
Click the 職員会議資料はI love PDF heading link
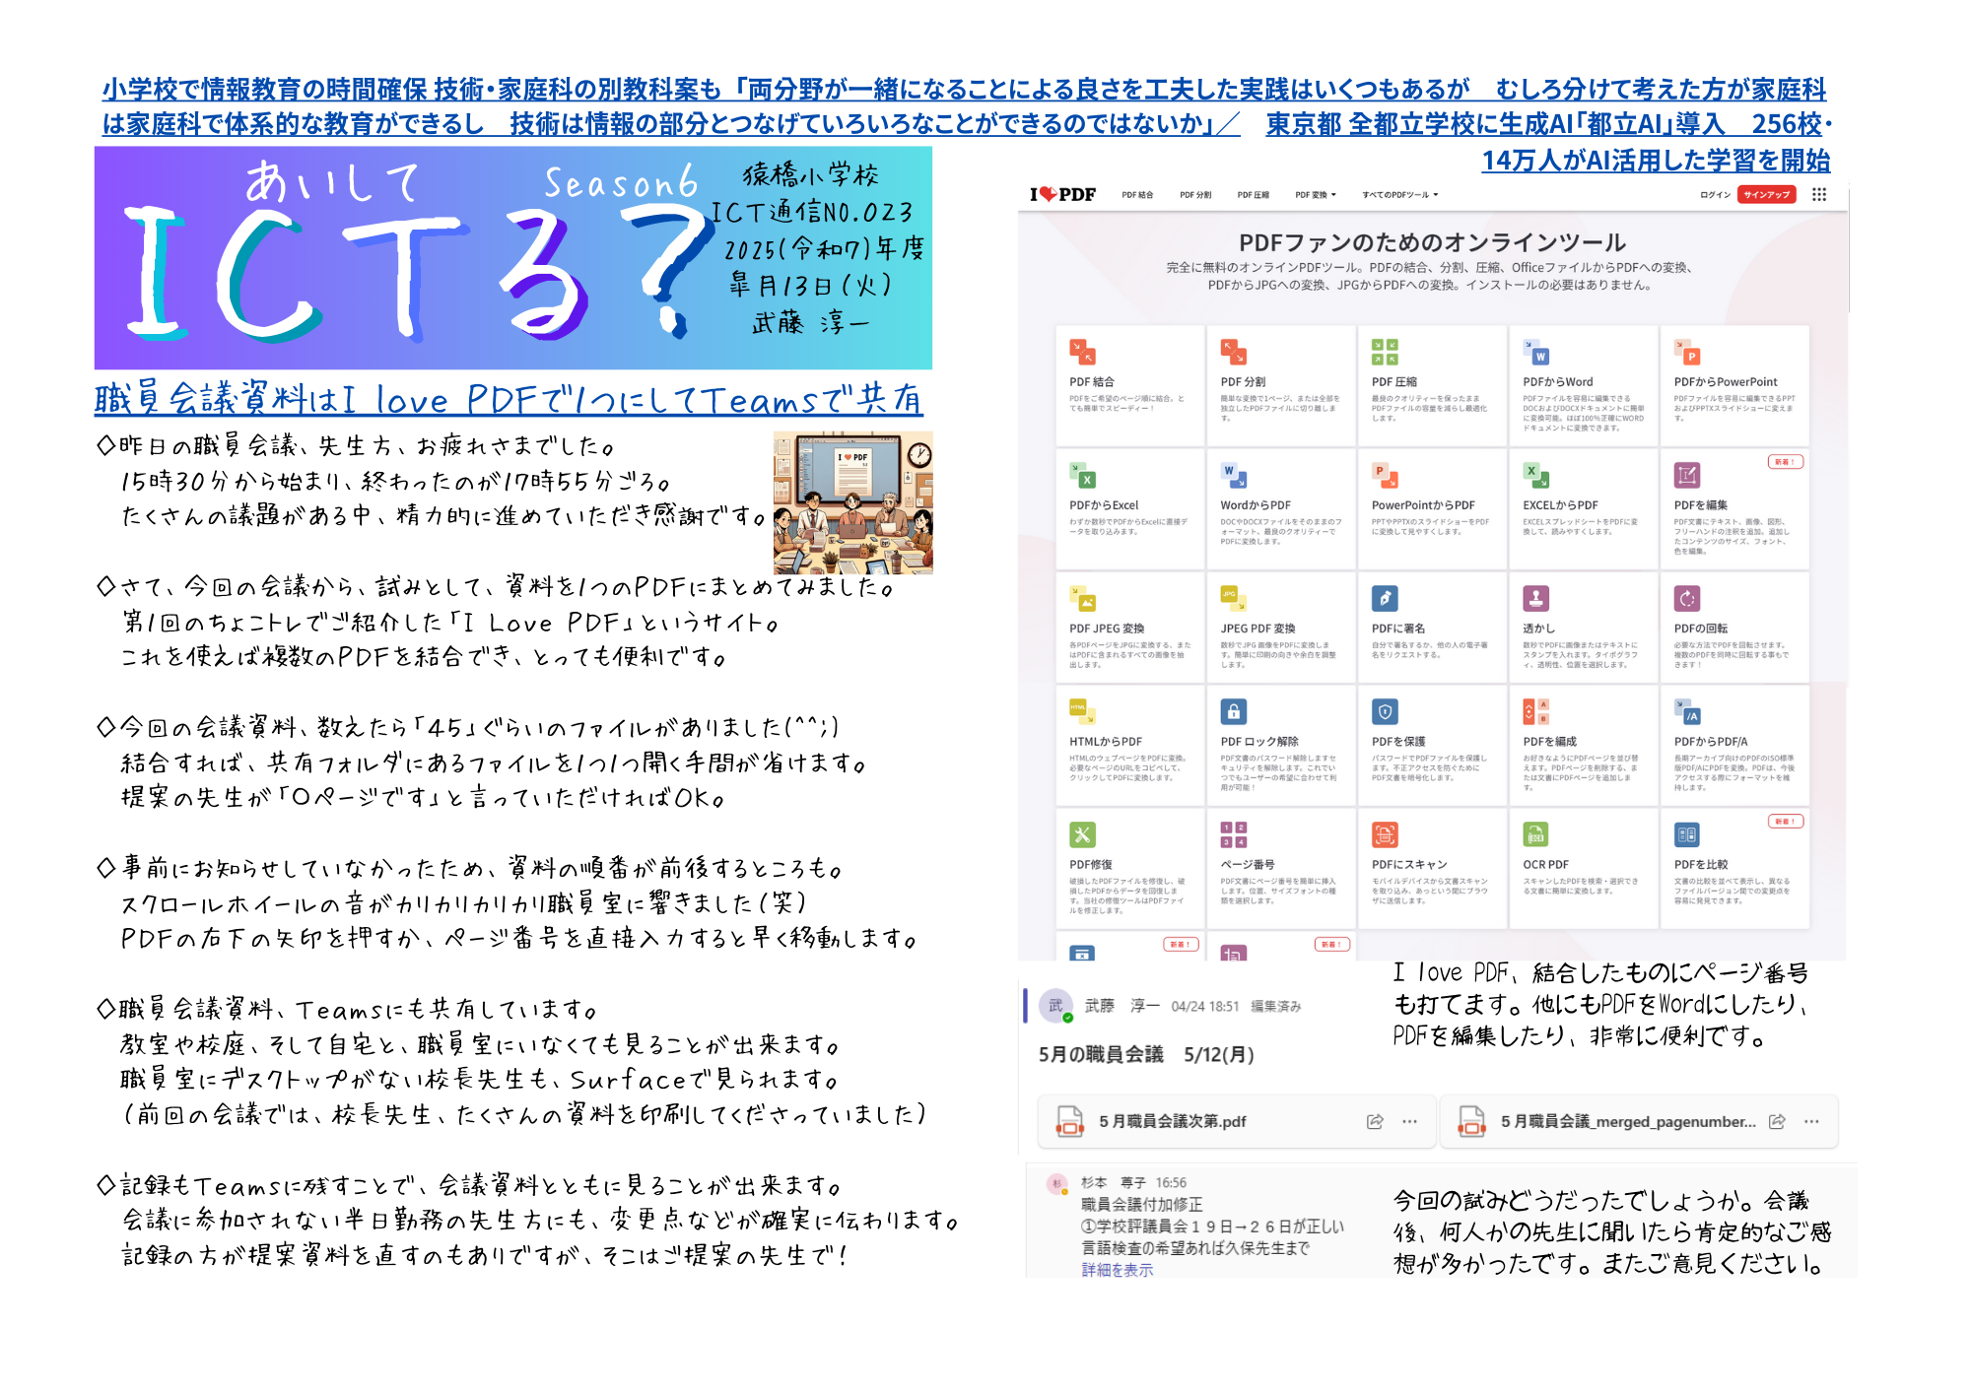pos(509,399)
